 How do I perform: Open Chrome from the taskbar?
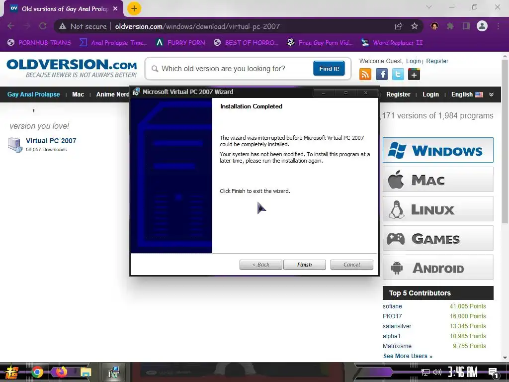[x=37, y=372]
